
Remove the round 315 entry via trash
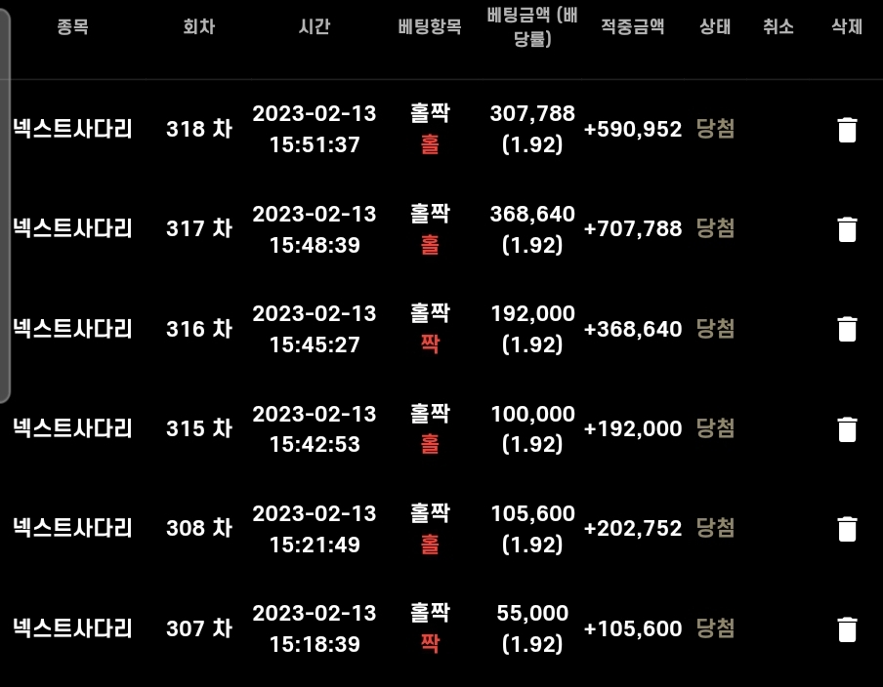pyautogui.click(x=847, y=429)
